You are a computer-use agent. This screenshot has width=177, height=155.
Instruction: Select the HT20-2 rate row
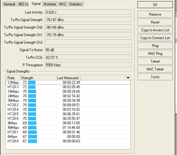point(68,105)
